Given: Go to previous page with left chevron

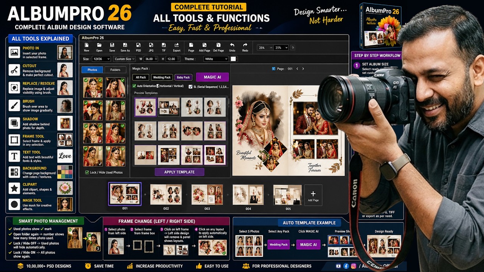Looking at the screenshot, I should pos(297,69).
